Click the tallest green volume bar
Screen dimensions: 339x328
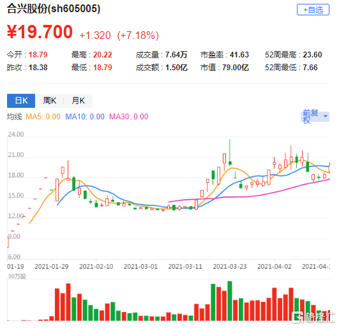tap(230, 301)
